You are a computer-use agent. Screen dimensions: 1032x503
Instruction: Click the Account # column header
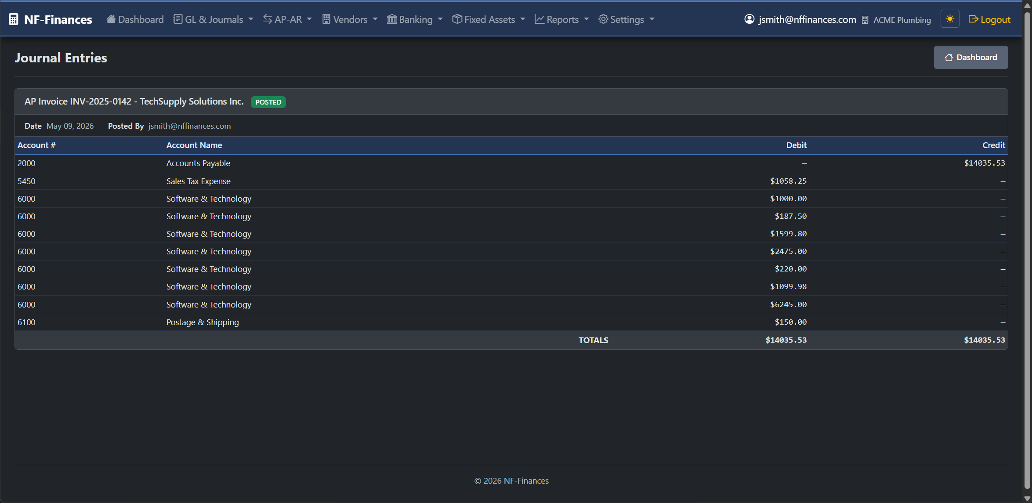[x=36, y=145]
